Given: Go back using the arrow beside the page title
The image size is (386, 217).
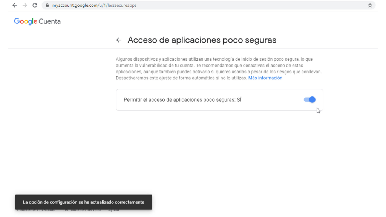Looking at the screenshot, I should [x=119, y=40].
